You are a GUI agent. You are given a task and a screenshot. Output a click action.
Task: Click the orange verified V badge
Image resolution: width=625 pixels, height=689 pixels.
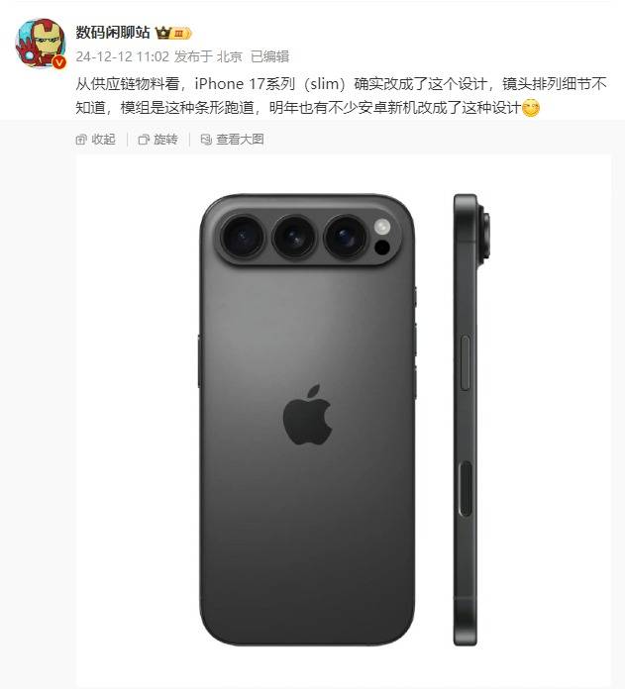pyautogui.click(x=58, y=62)
